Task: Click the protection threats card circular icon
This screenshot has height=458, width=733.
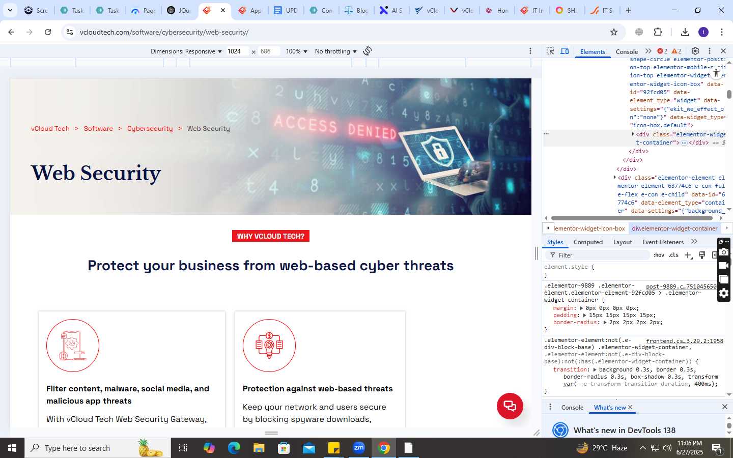Action: pos(269,346)
